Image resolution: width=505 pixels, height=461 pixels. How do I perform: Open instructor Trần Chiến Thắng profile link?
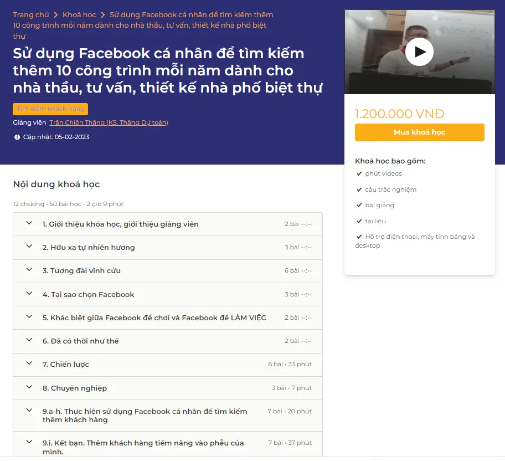[x=109, y=122]
